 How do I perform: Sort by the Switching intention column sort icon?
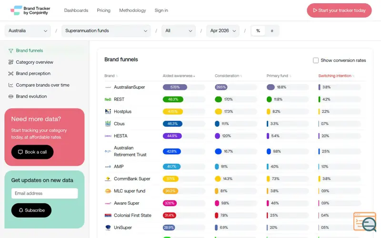coord(353,76)
